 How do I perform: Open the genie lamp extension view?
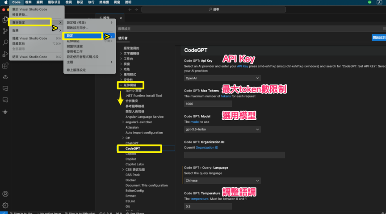pyautogui.click(x=5, y=112)
